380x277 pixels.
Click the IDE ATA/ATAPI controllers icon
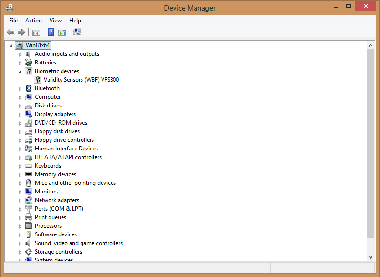[28, 158]
